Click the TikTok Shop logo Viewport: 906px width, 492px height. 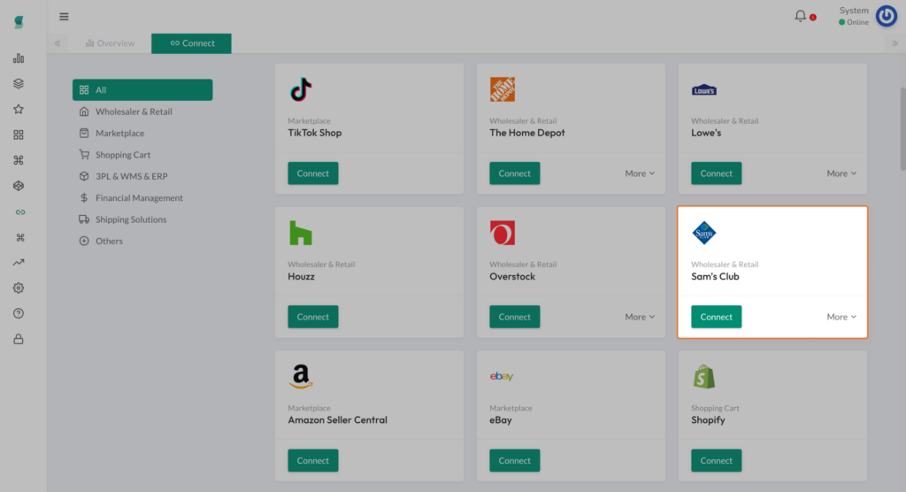pos(301,89)
